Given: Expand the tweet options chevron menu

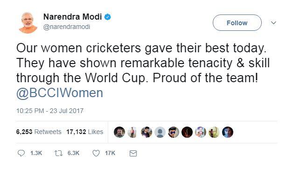Looking at the screenshot, I should click(x=273, y=23).
